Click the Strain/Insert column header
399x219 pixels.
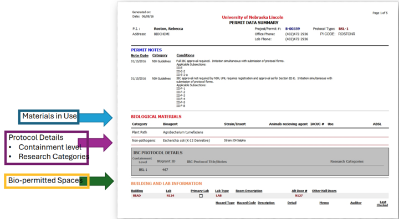point(235,124)
